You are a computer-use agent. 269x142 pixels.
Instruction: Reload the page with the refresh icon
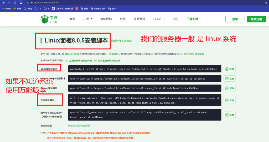[x=15, y=2]
